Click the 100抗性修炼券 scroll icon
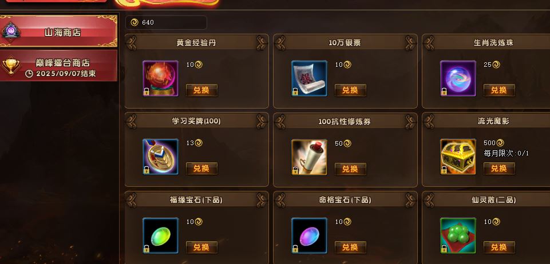550x264 pixels. (x=309, y=157)
